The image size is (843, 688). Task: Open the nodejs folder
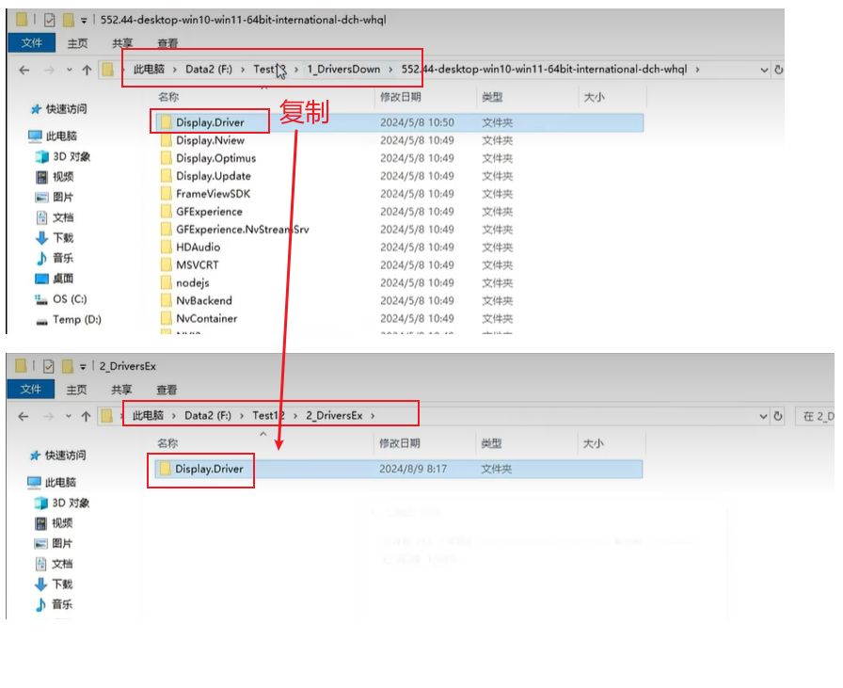192,282
